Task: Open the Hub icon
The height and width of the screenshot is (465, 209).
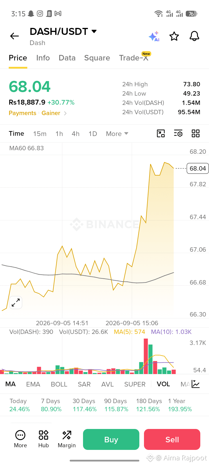Action: tap(44, 439)
